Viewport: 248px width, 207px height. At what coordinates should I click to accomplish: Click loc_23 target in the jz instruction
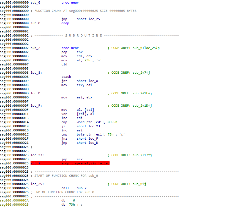94,126
